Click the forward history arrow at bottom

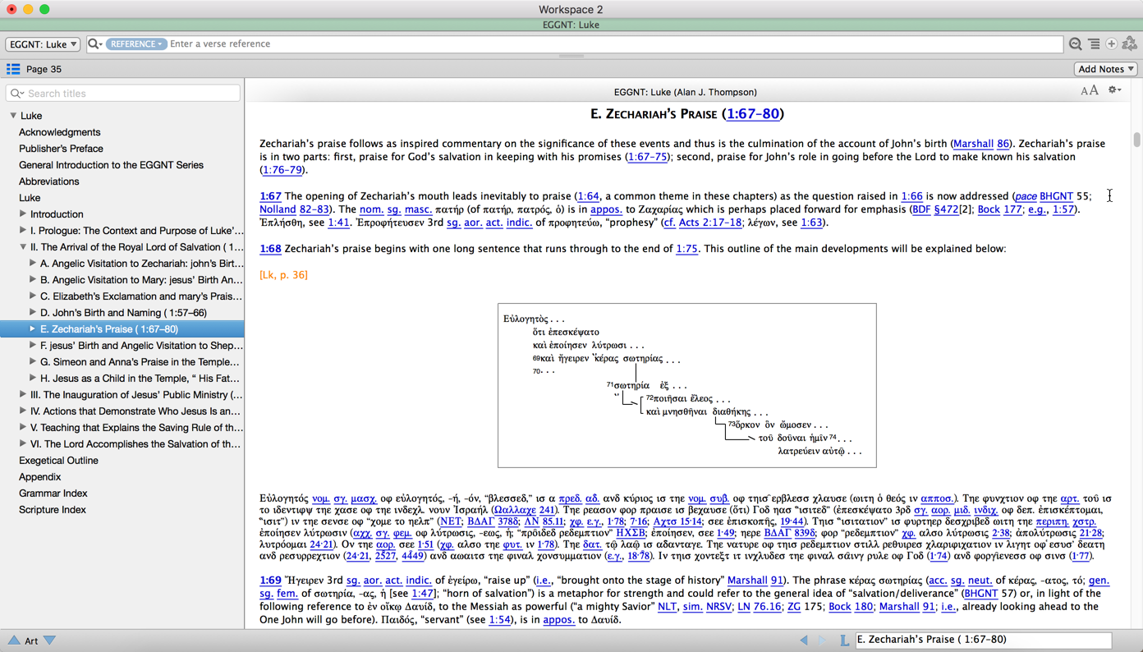tap(823, 641)
